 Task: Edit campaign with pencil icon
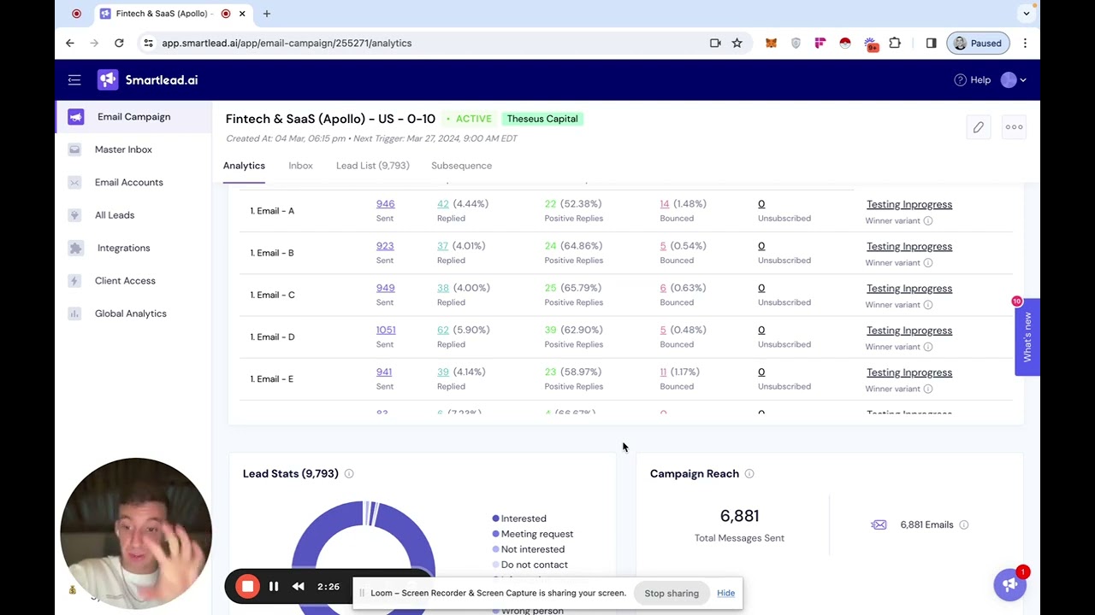click(x=978, y=127)
